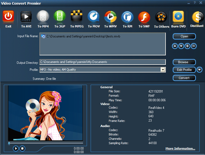The height and width of the screenshot is (155, 205).
Task: Select the To MPEG clapperboard icon
Action: tap(77, 16)
